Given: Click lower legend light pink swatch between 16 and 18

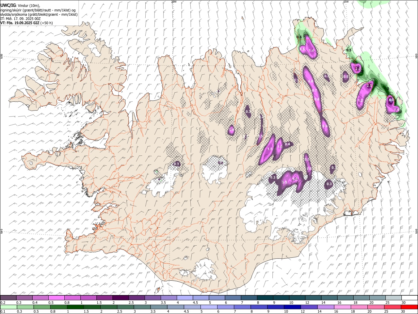Looking at the screenshot, I should 343,307.
